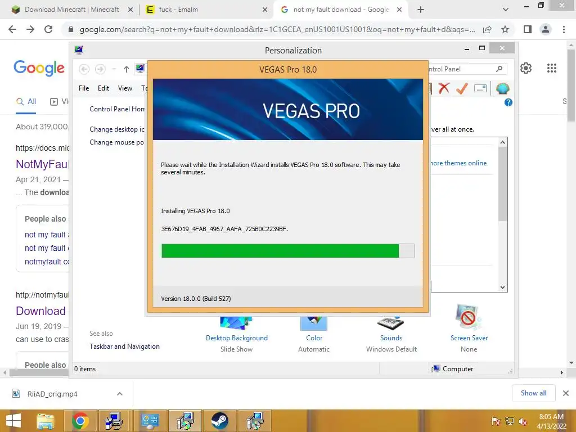The image size is (576, 432).
Task: Click magnifier icon in Control Panel search box
Action: [499, 69]
